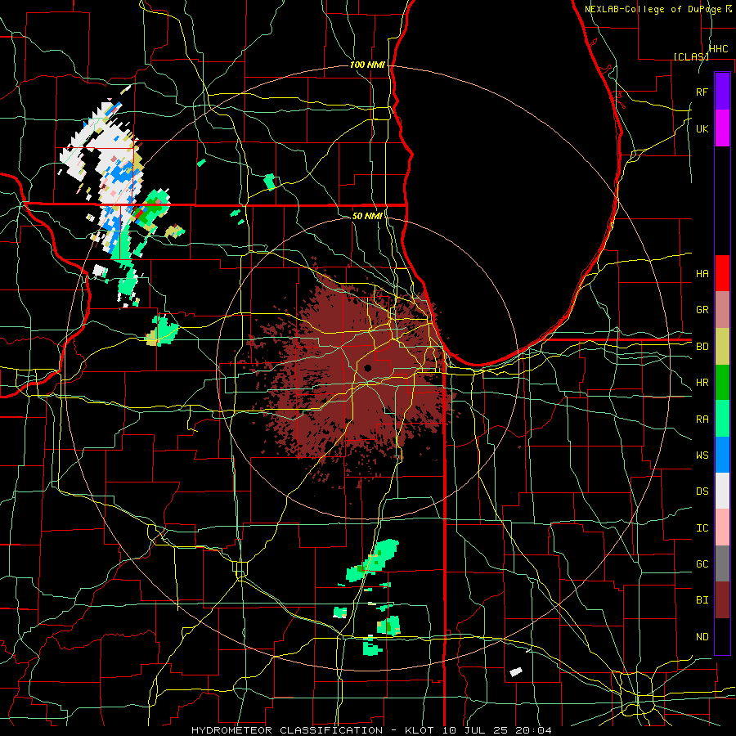Click the gray GC ground clutter swatch
This screenshot has width=736, height=736.
tap(722, 563)
